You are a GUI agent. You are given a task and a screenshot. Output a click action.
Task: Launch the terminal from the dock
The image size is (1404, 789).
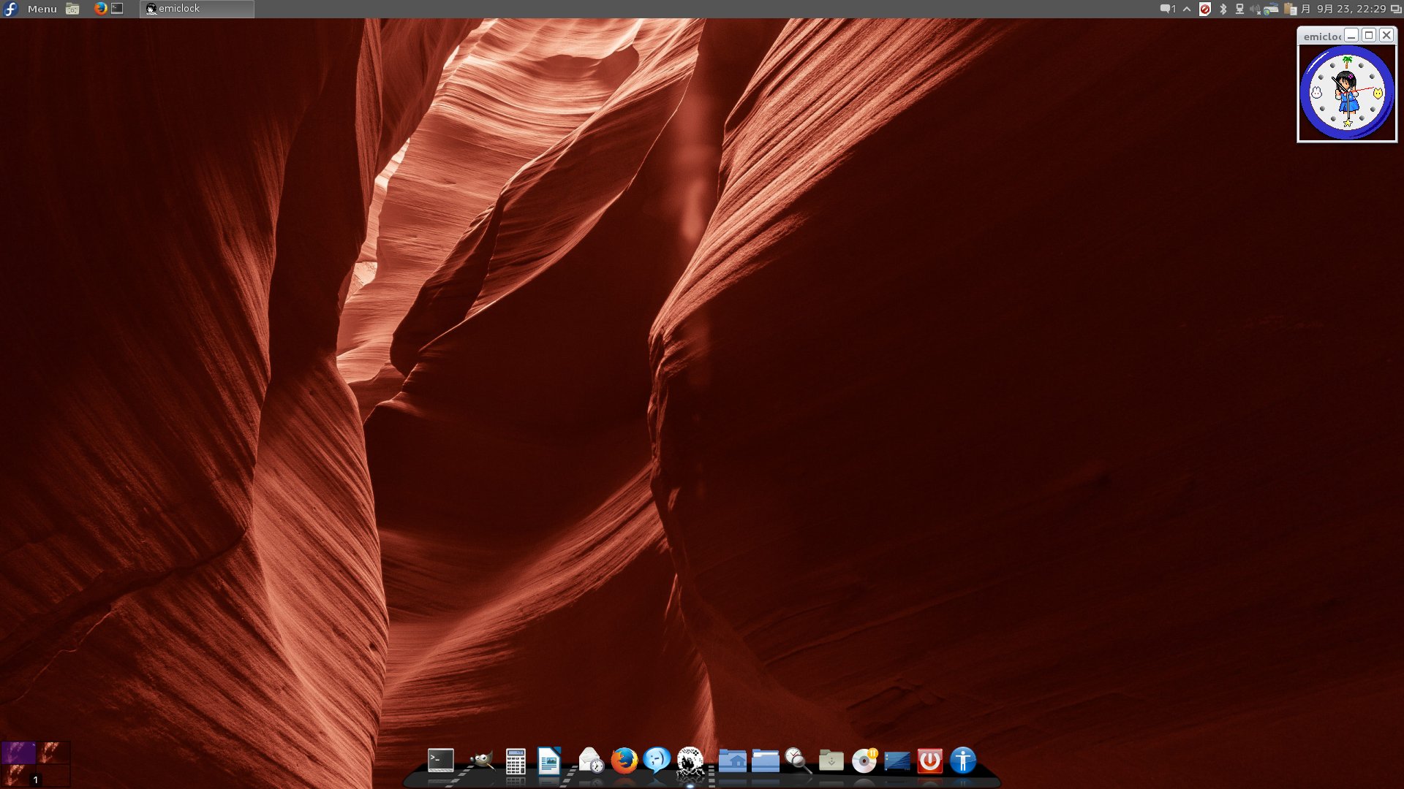point(440,761)
